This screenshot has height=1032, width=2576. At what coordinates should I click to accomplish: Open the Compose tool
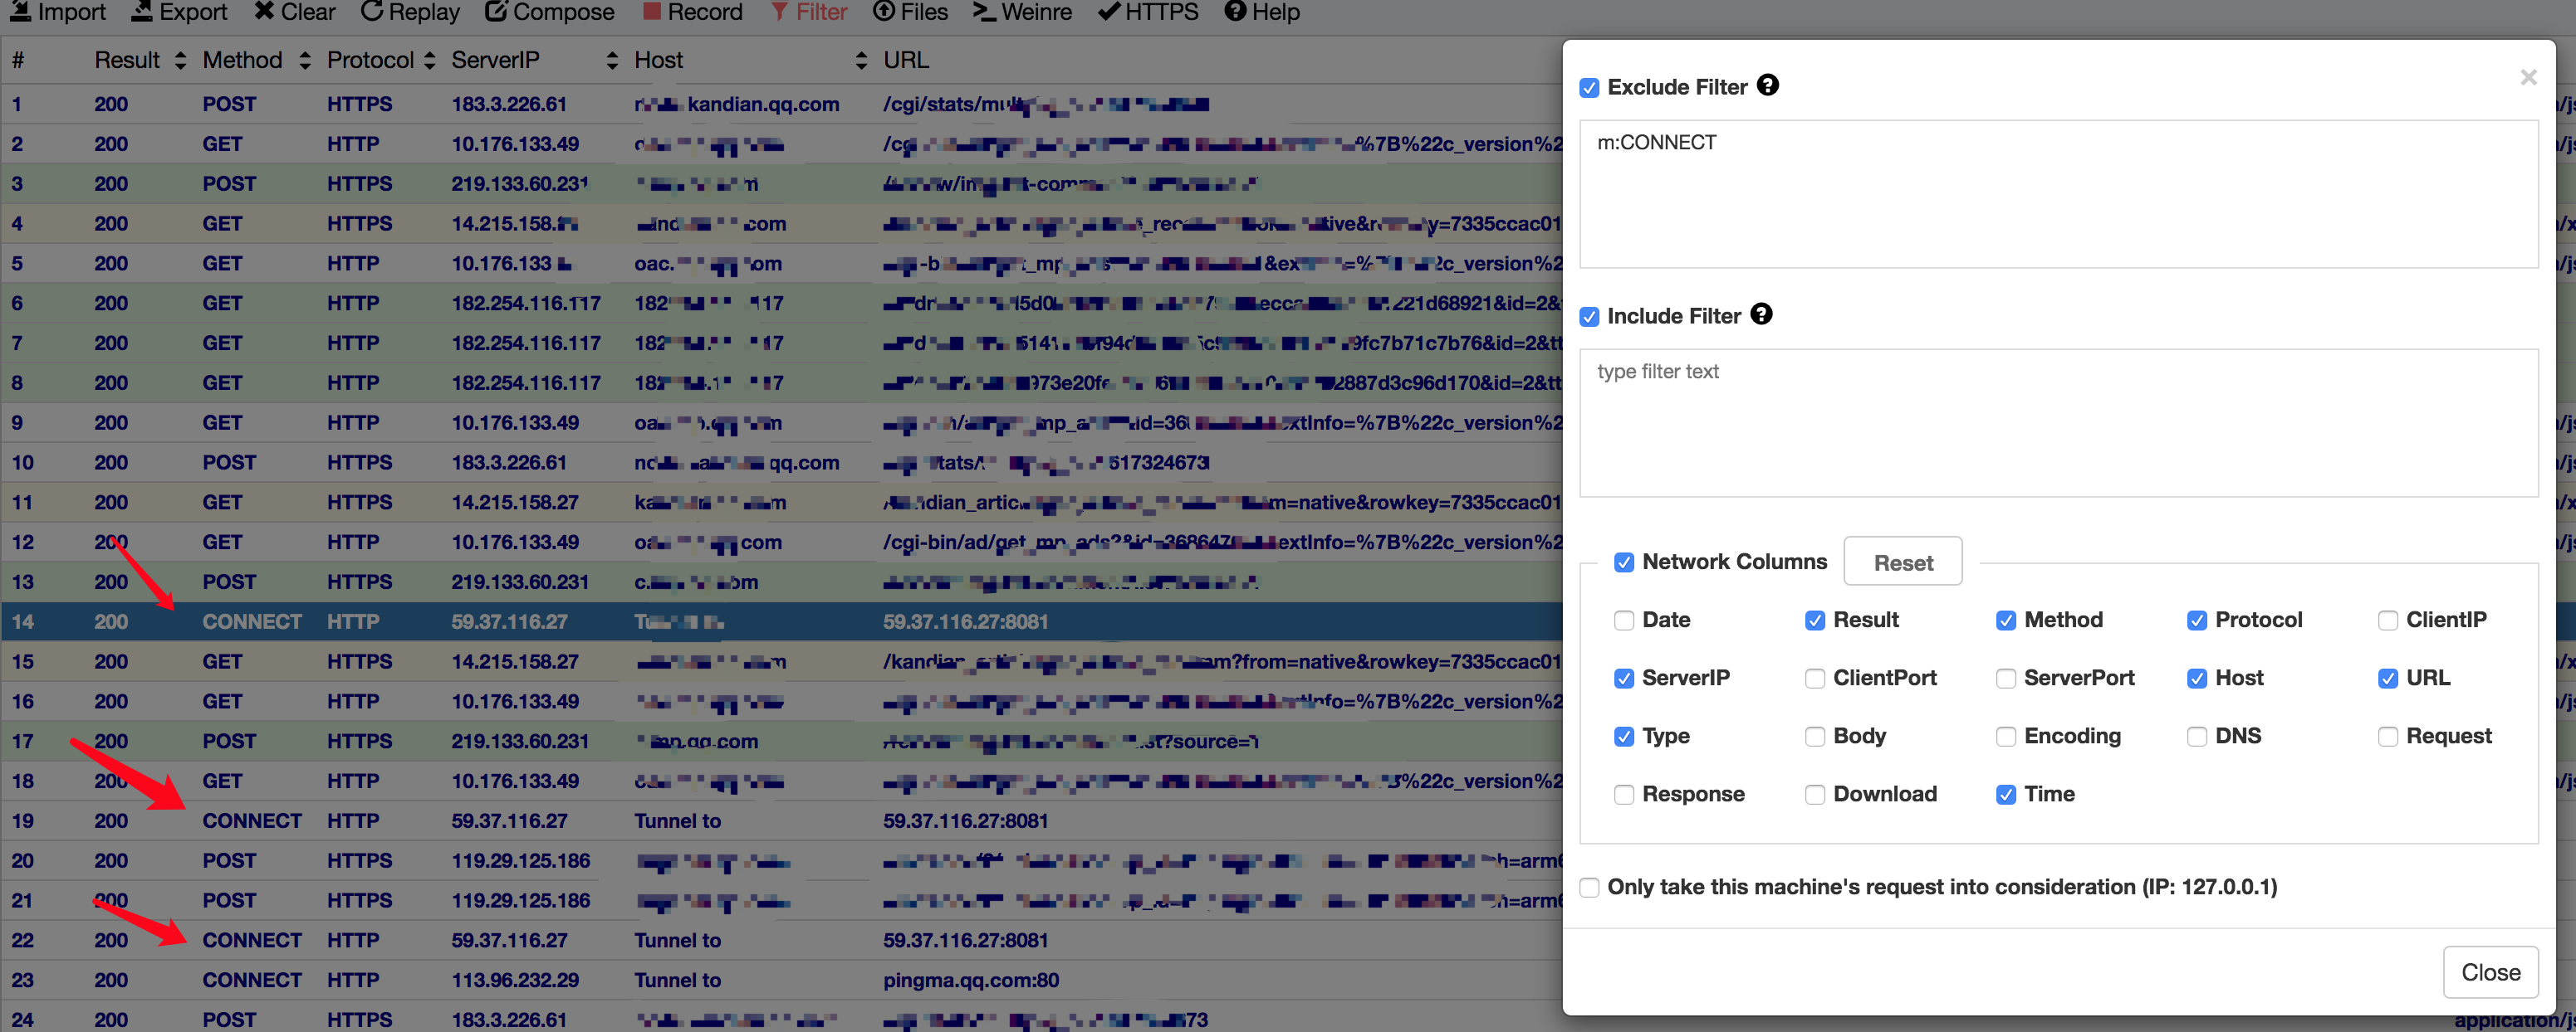pos(548,12)
